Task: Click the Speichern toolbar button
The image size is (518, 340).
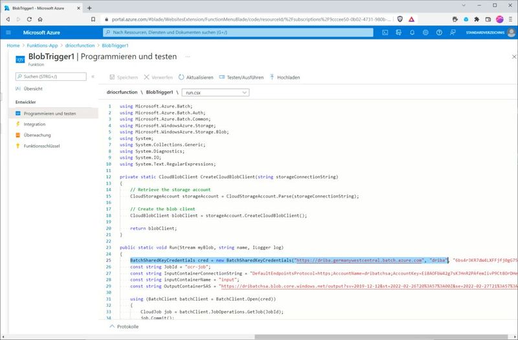Action: click(124, 77)
